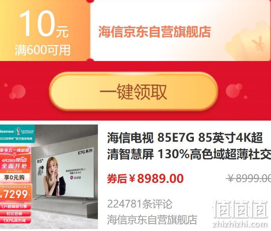This screenshot has width=271, height=231.
Task: Click the ¥7299 price badge on thumbnail
Action: (x=15, y=194)
